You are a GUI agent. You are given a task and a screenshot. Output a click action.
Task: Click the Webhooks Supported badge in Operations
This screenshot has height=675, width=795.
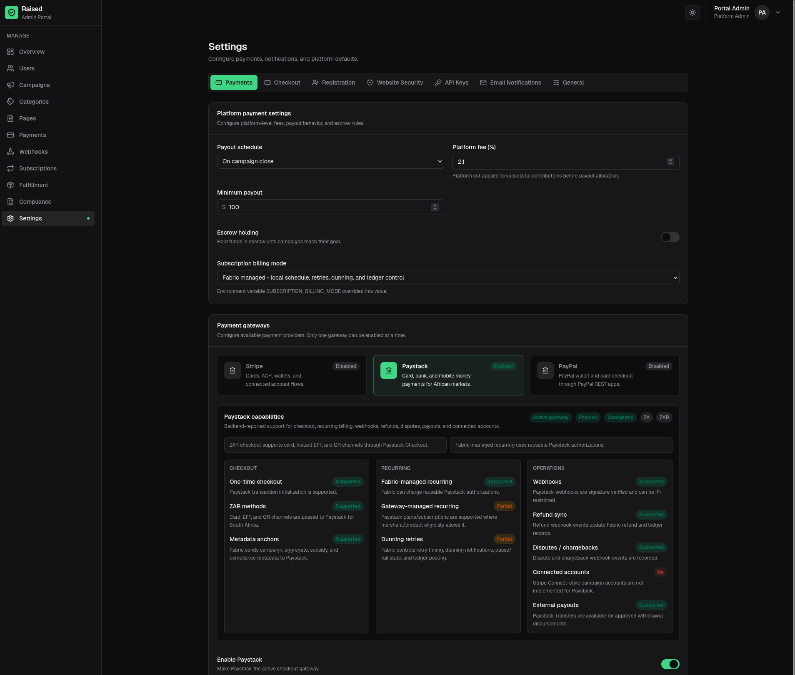pyautogui.click(x=651, y=482)
